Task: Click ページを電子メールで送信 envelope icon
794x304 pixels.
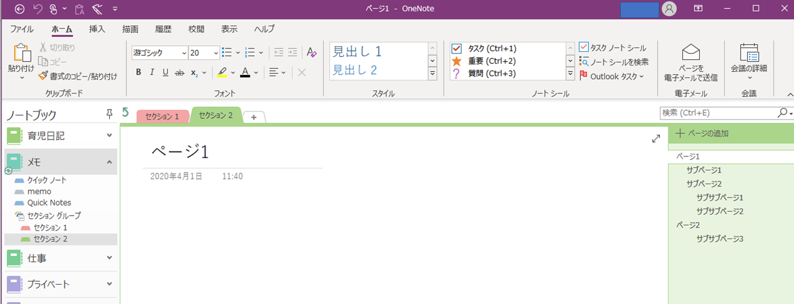Action: tap(691, 52)
